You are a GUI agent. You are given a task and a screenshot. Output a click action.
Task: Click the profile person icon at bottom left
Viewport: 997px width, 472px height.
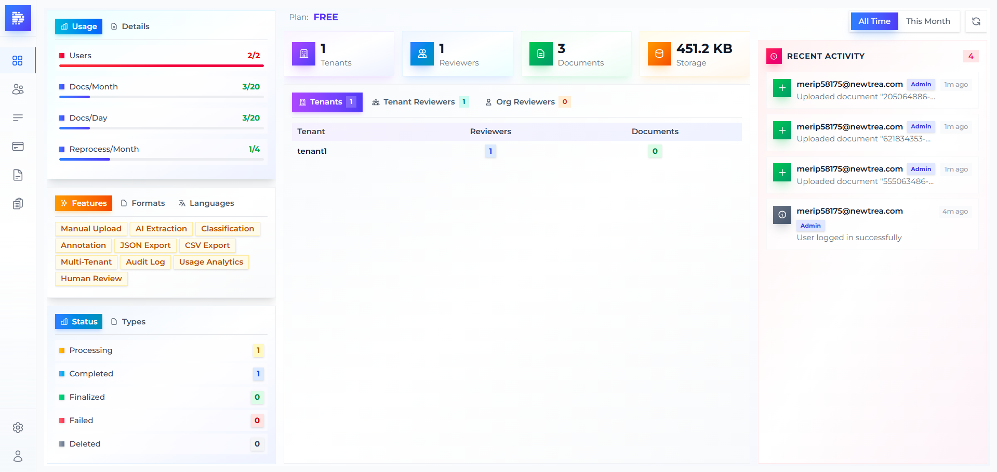click(18, 456)
